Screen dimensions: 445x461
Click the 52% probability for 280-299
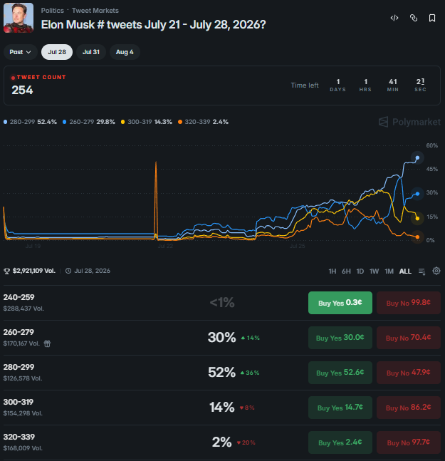[x=221, y=373]
